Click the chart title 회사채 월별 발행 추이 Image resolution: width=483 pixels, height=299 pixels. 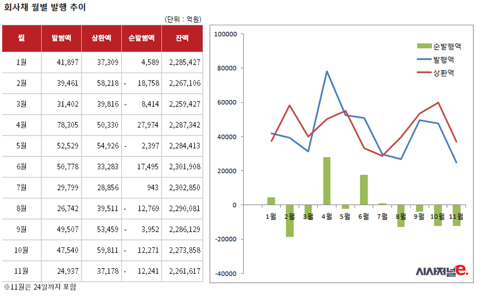tap(45, 7)
